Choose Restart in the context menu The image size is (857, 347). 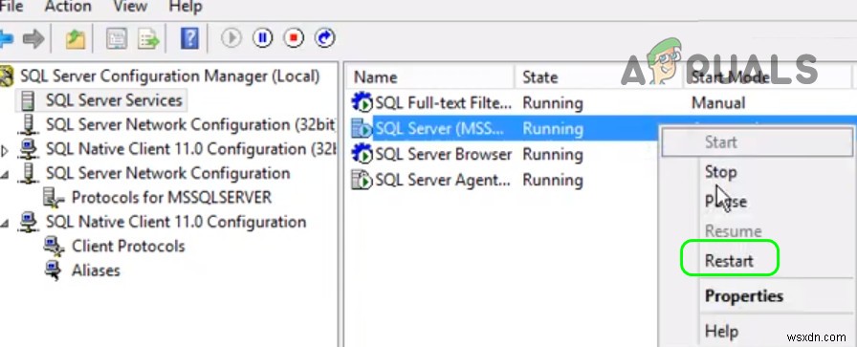click(758, 261)
